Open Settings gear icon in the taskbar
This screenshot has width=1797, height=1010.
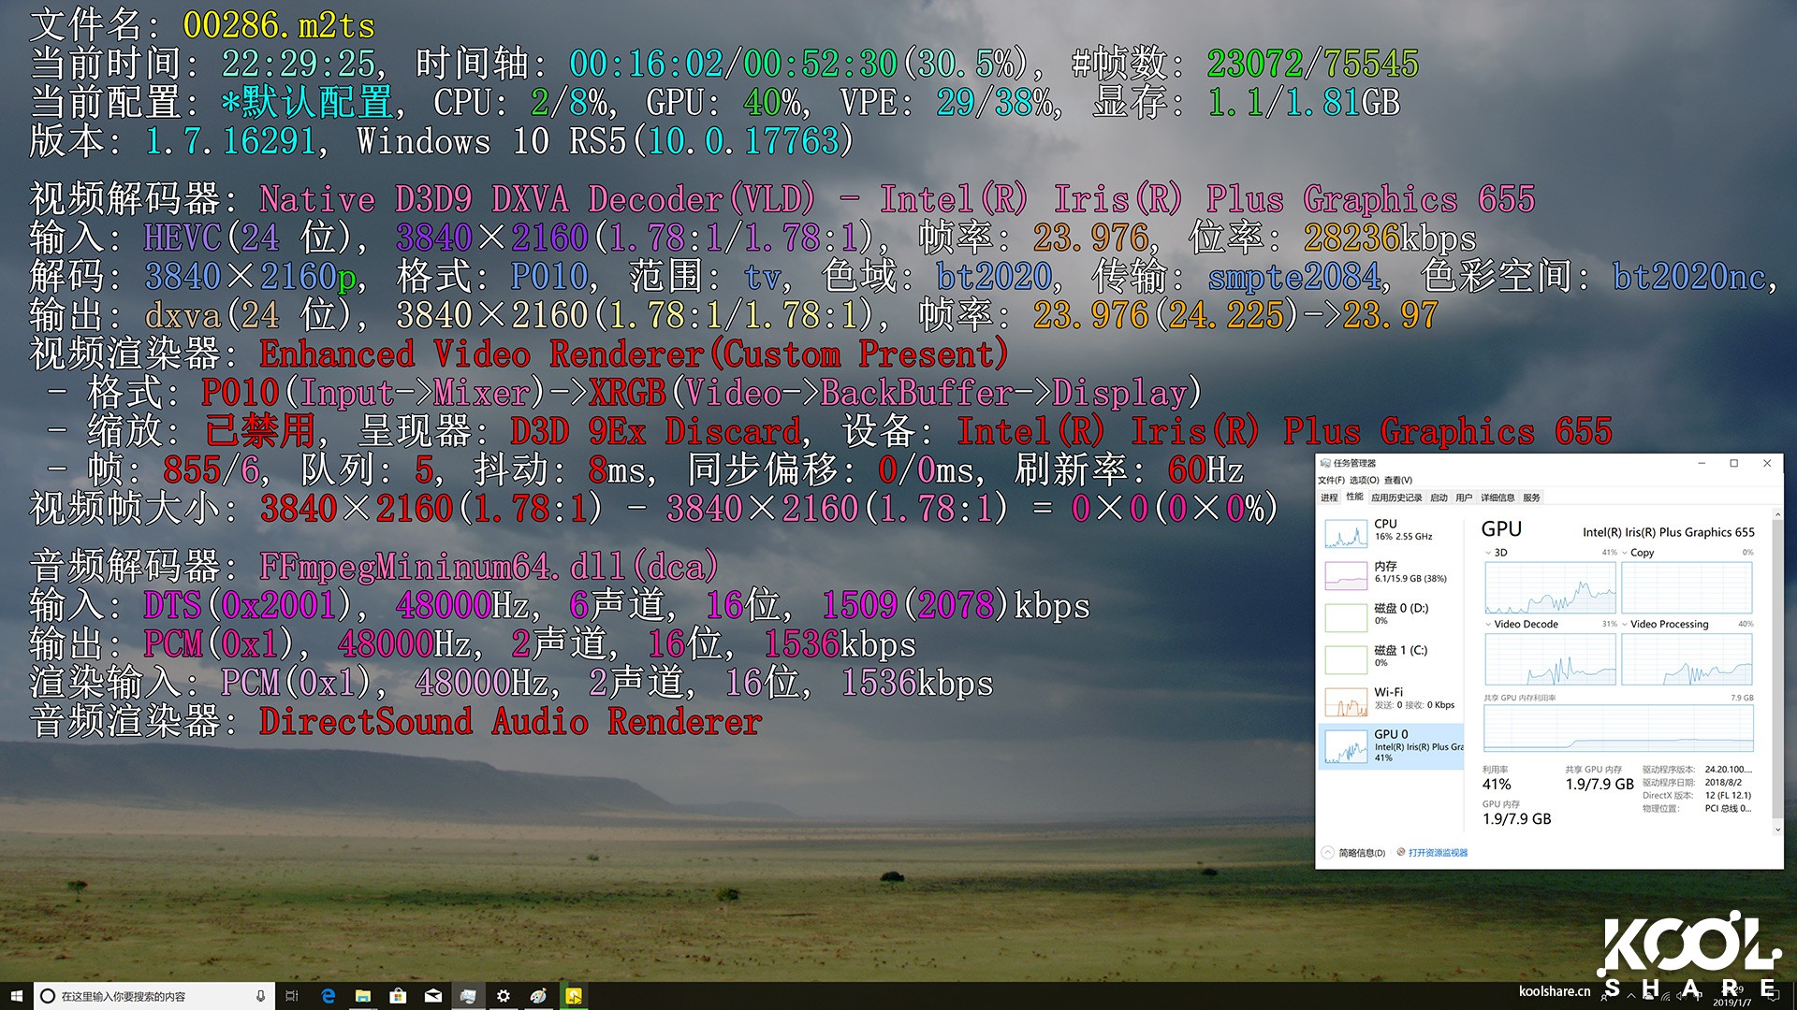(504, 996)
